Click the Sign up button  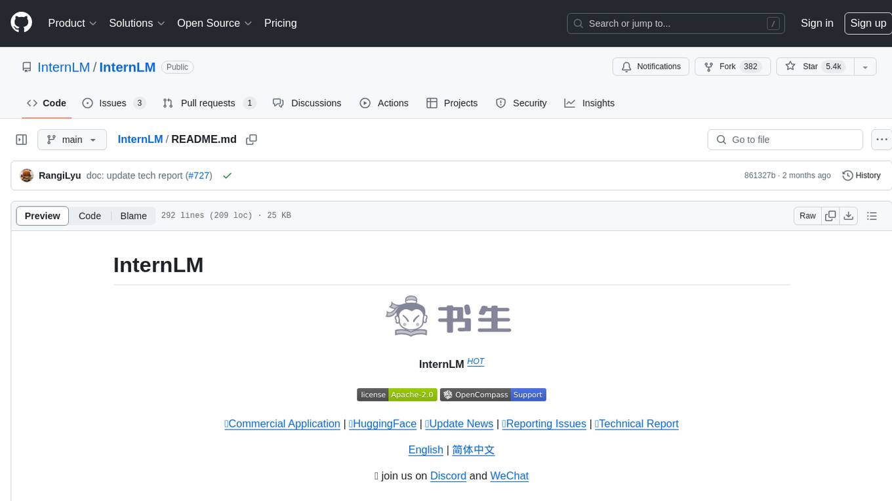click(x=868, y=23)
